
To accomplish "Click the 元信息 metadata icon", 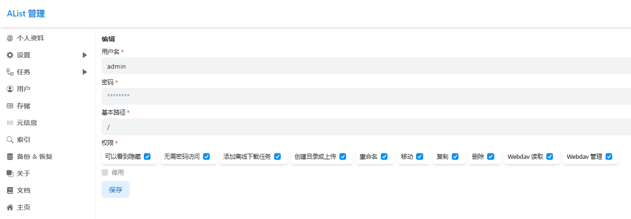I will [x=10, y=123].
